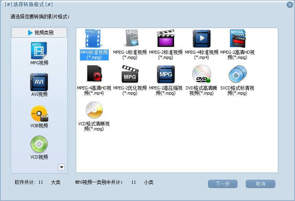Pick MPEG-4标准视频 film play icon
295x201 pixels.
[202, 38]
